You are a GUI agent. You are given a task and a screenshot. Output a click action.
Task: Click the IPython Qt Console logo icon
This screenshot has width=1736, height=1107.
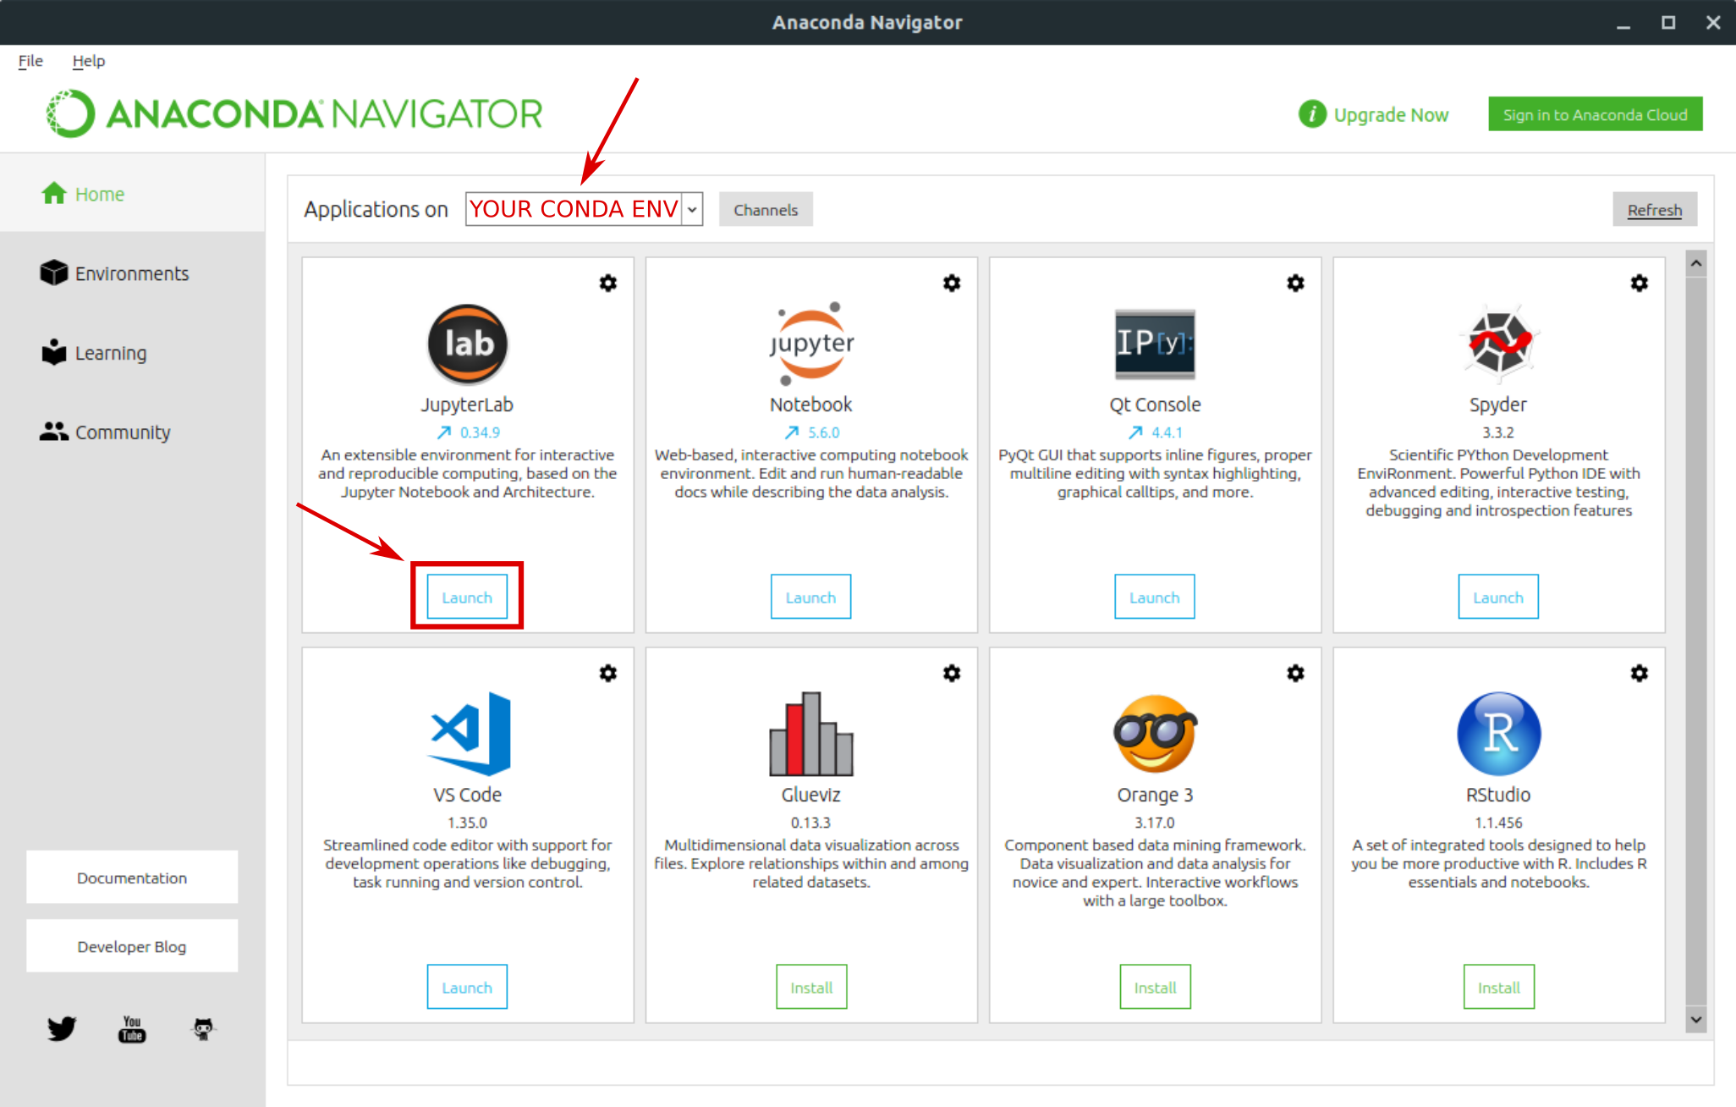(x=1155, y=344)
